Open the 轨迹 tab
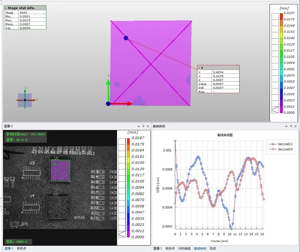The width and height of the screenshot is (300, 252). (213, 248)
